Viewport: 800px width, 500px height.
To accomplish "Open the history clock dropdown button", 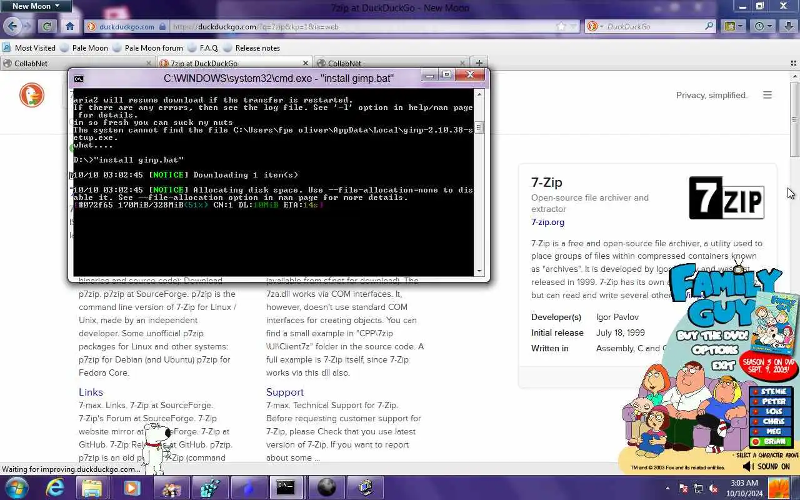I will (763, 26).
